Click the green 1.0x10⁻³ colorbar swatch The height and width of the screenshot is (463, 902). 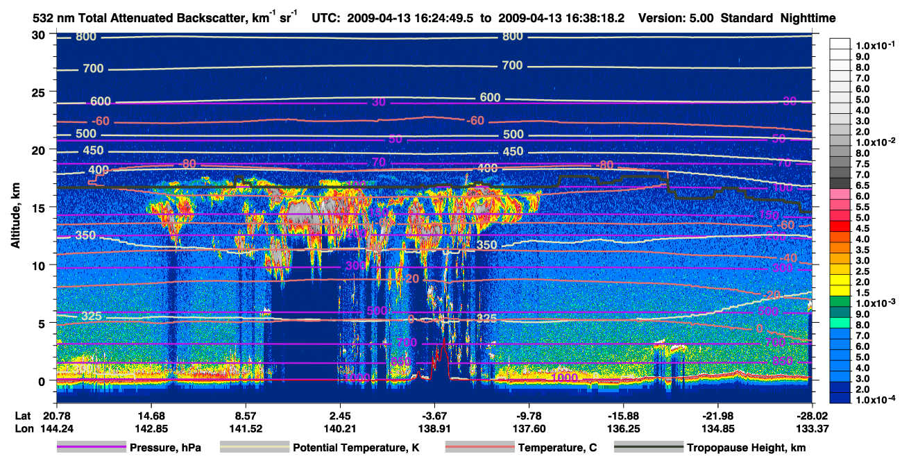click(x=840, y=301)
